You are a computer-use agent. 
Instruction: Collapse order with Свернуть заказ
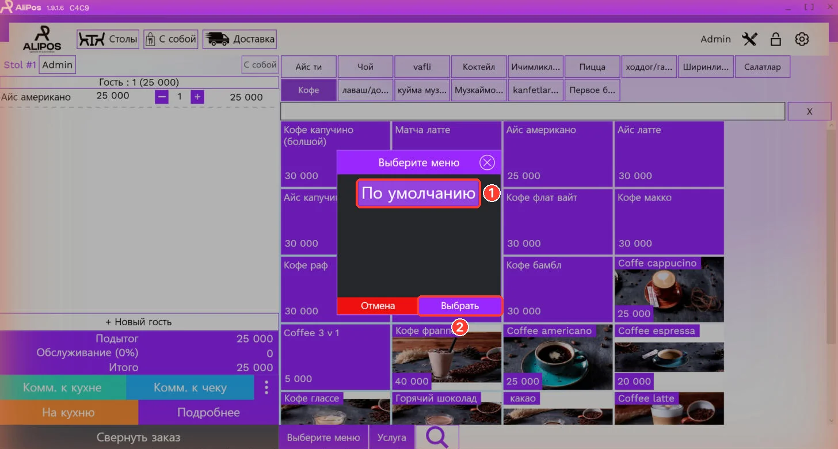(x=139, y=437)
